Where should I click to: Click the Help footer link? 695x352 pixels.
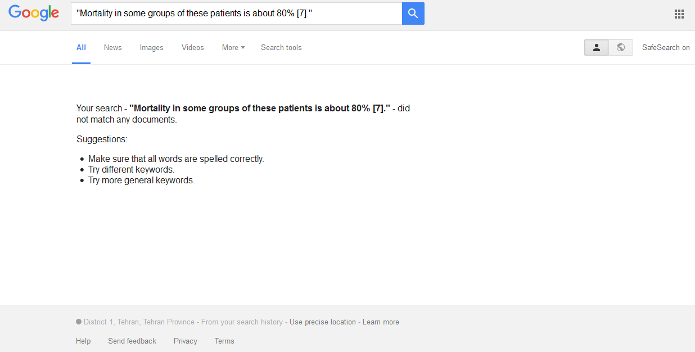pyautogui.click(x=83, y=341)
